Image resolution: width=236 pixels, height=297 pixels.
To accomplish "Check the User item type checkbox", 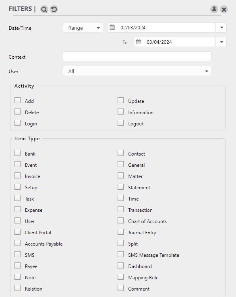I will pos(18,221).
